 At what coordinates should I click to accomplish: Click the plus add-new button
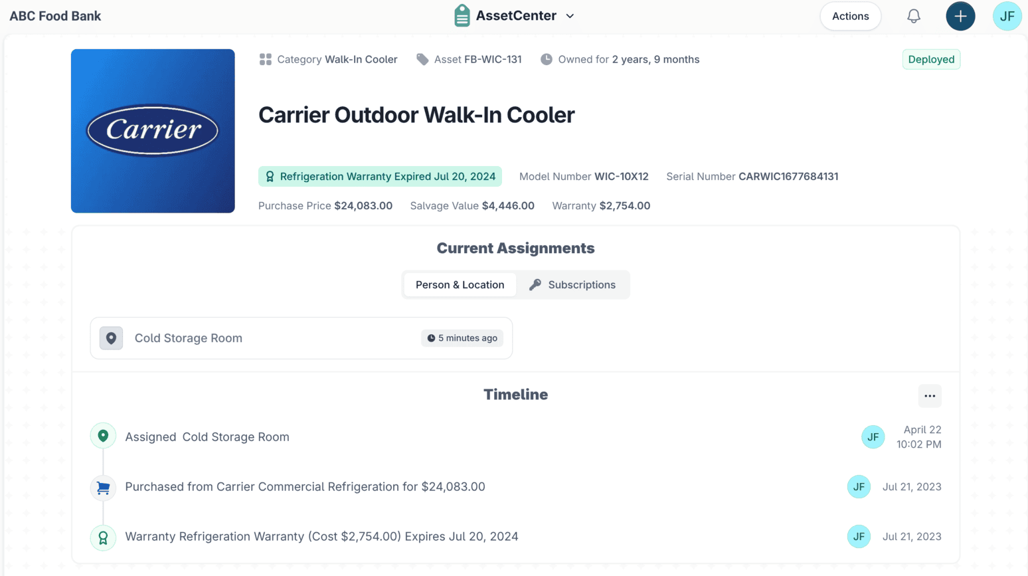tap(960, 16)
